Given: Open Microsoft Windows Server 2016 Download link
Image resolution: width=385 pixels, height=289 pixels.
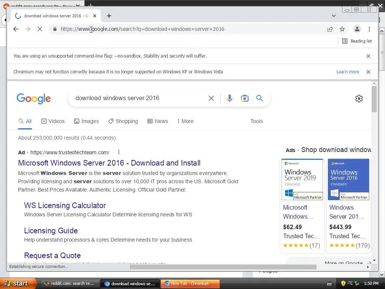Looking at the screenshot, I should pos(109,163).
